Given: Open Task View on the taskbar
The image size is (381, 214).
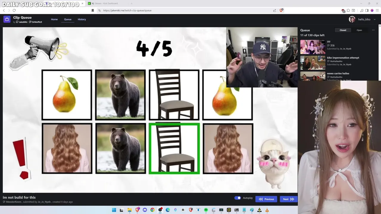Looking at the screenshot, I should (x=121, y=210).
